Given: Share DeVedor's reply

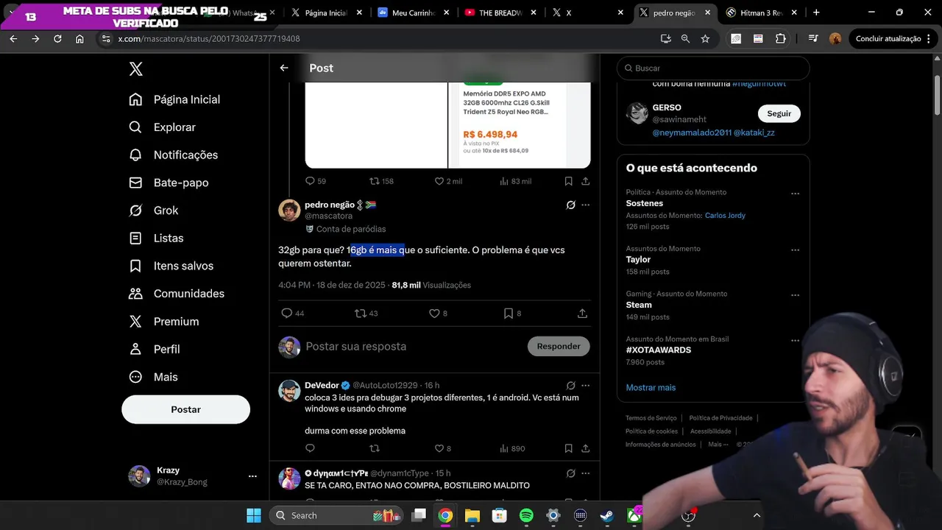Looking at the screenshot, I should click(586, 448).
